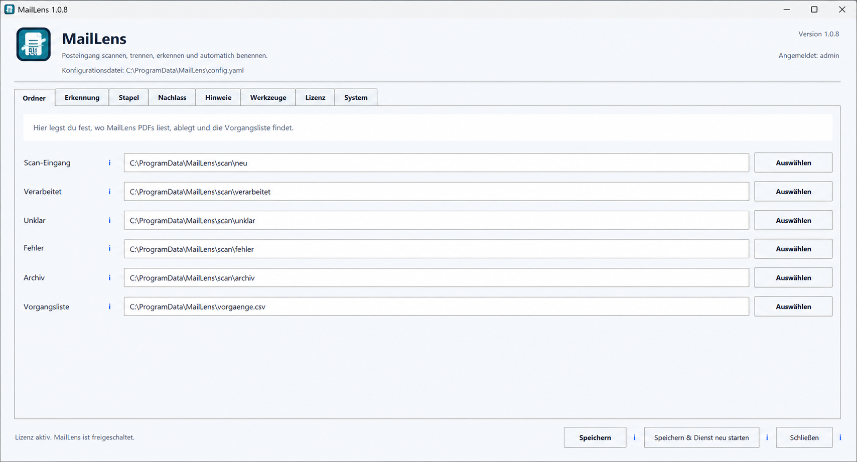Click the Konfigurationsdatei path text

pyautogui.click(x=153, y=70)
